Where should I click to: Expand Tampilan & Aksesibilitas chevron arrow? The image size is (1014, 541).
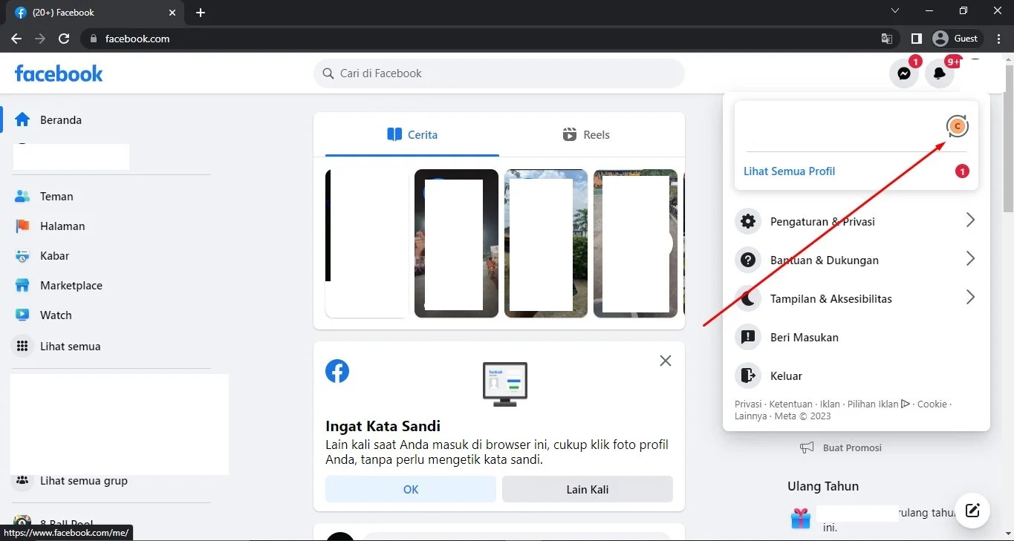(970, 298)
